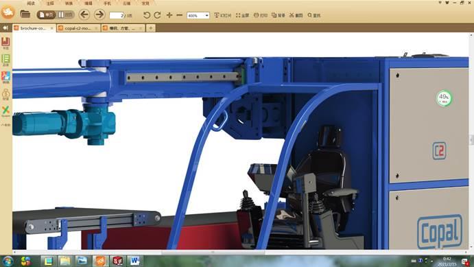Switch to the copal-c2-mo... document tab
Image resolution: width=474 pixels, height=267 pixels.
click(78, 28)
